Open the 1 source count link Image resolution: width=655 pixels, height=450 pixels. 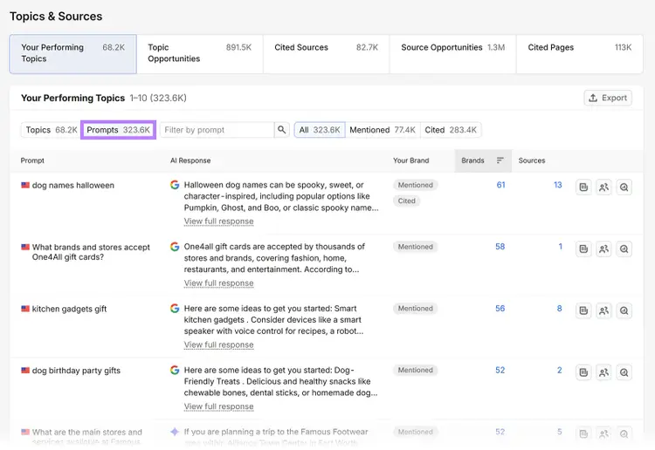560,247
